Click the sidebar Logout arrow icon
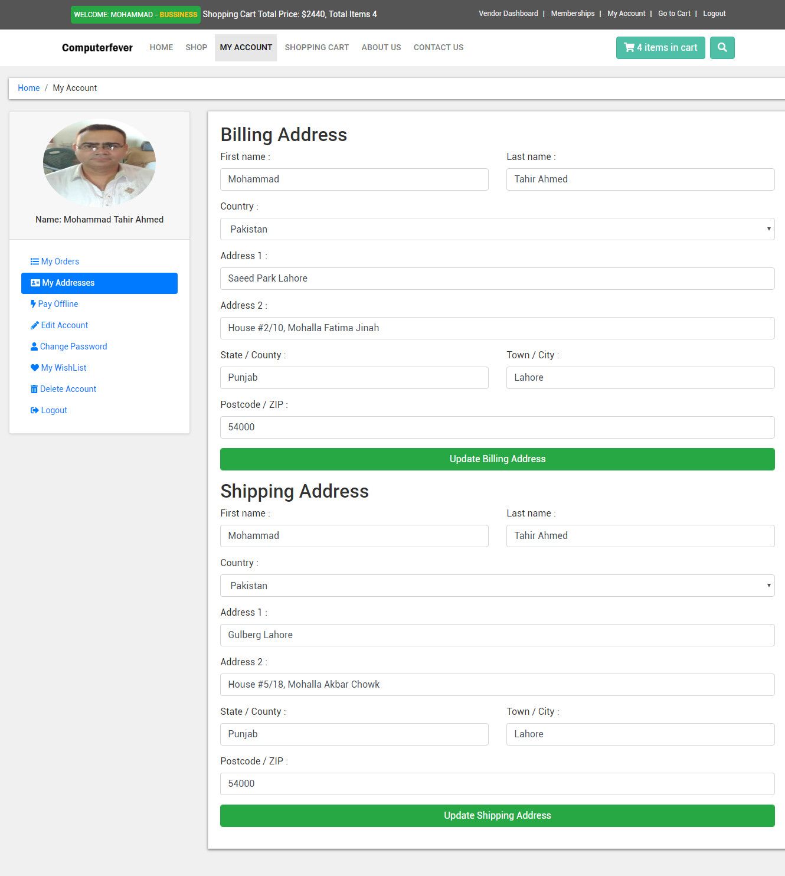785x876 pixels. tap(35, 410)
